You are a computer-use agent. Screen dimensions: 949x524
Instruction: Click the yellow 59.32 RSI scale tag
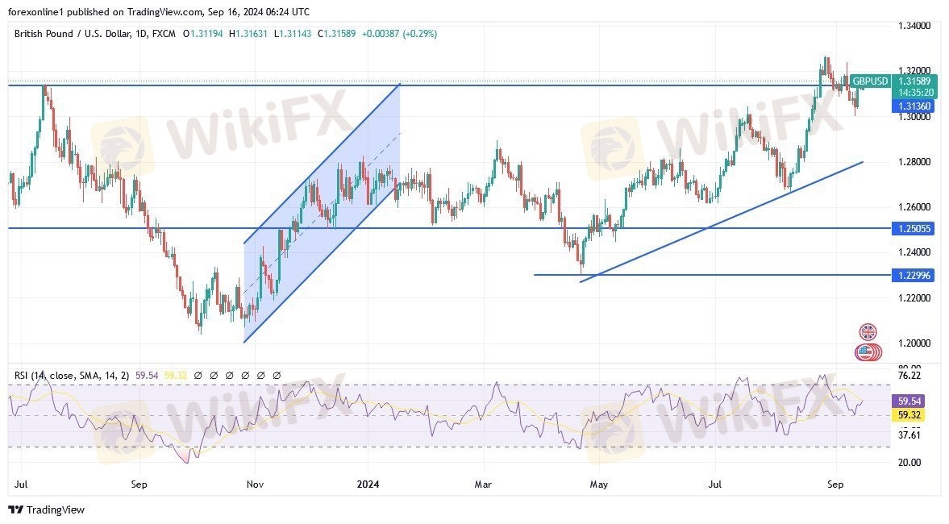[909, 415]
